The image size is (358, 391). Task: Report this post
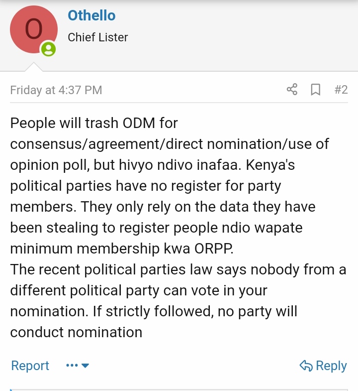click(30, 366)
